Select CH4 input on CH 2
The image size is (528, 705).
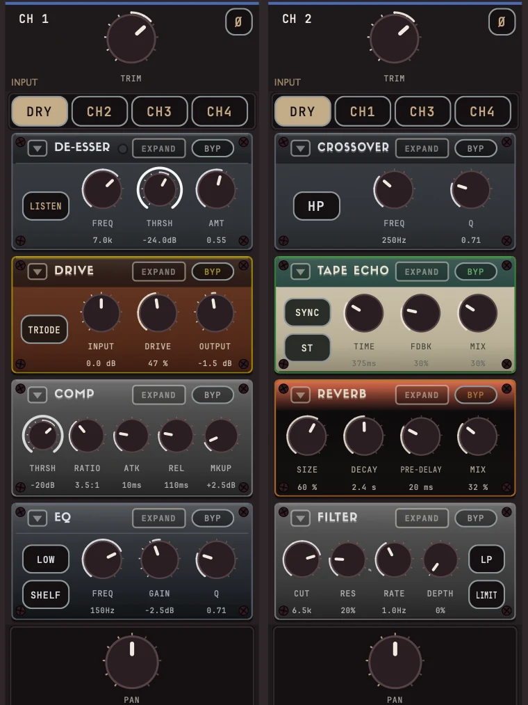pyautogui.click(x=483, y=111)
